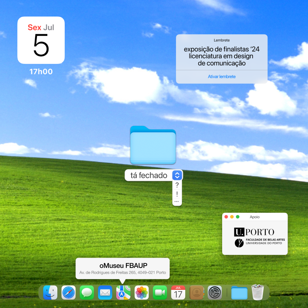Click the U.PORTO logo in Apoio window
This screenshot has width=308, height=308.
pyautogui.click(x=254, y=232)
